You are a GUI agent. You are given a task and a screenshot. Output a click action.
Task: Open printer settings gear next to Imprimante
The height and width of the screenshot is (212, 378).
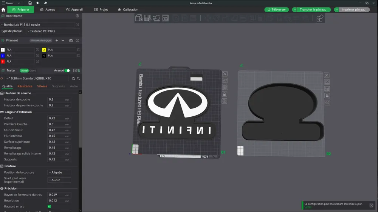[x=77, y=16]
